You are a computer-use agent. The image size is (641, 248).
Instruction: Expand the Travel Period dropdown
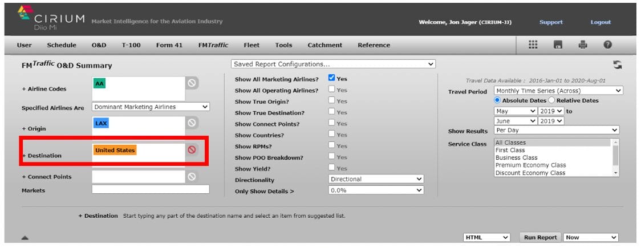[x=558, y=91]
